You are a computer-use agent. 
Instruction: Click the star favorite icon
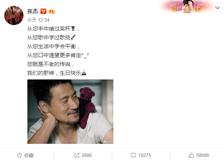pyautogui.click(x=19, y=155)
